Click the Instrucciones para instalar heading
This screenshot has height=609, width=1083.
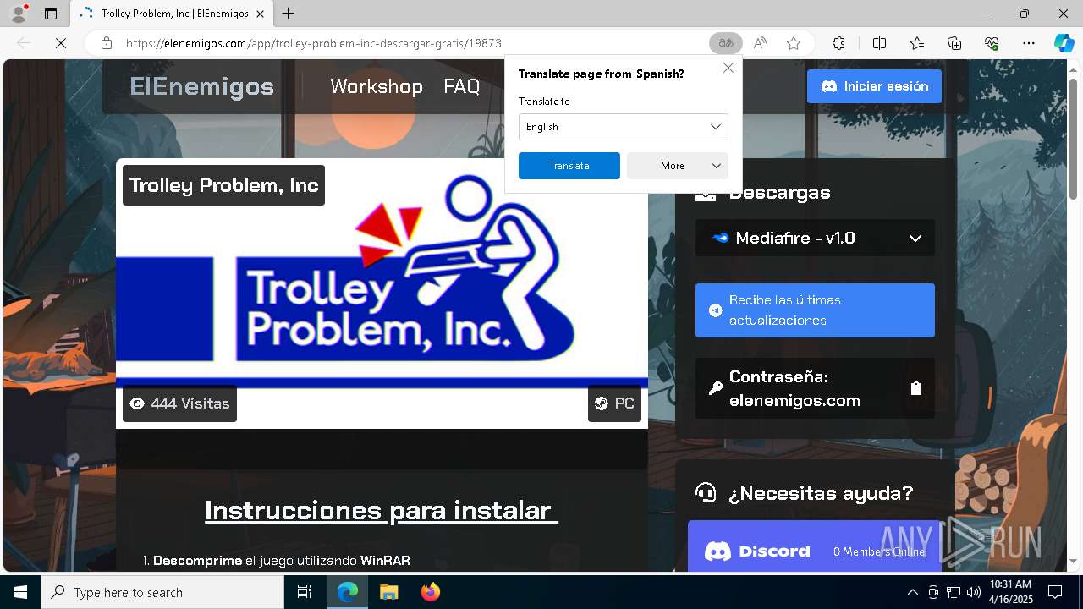(x=382, y=510)
